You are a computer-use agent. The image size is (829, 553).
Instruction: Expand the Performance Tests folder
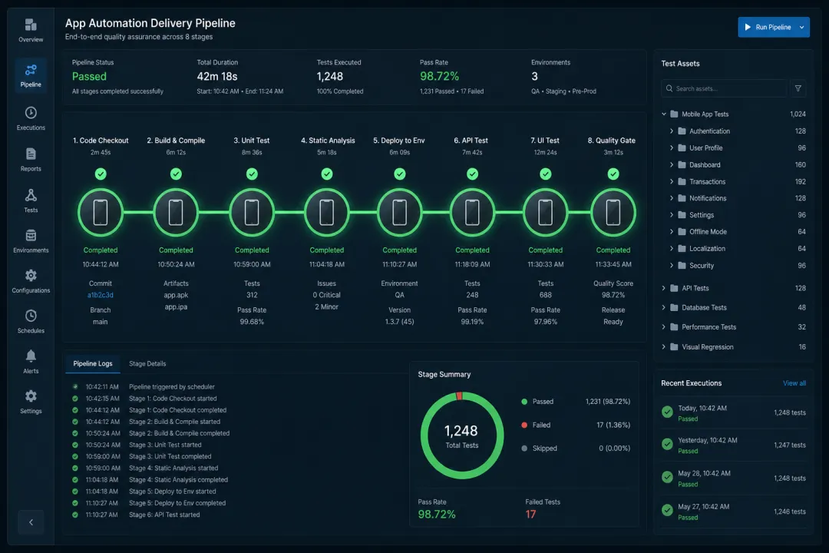664,327
